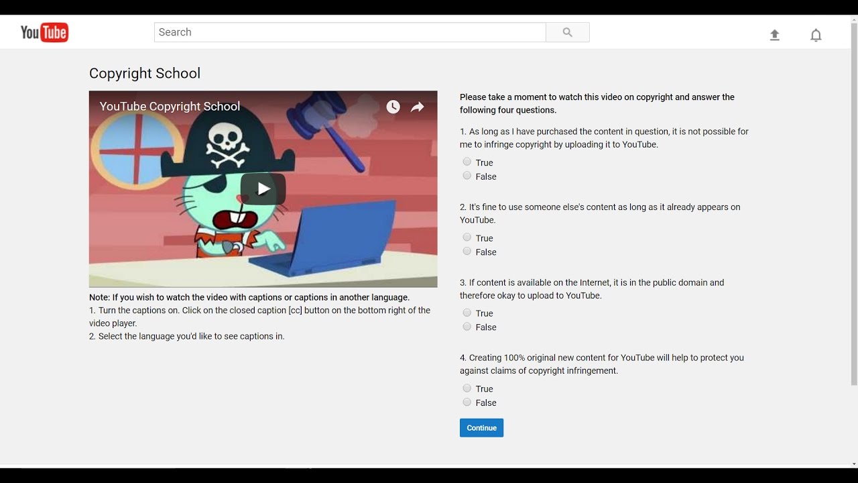The height and width of the screenshot is (483, 858).
Task: Click the search magnifier button
Action: coord(568,32)
